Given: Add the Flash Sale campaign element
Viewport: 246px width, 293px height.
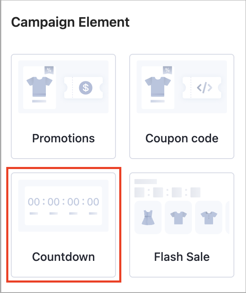Looking at the screenshot, I should pos(182,225).
